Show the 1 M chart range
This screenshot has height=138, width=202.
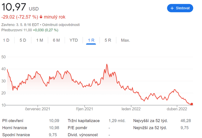tap(39, 40)
